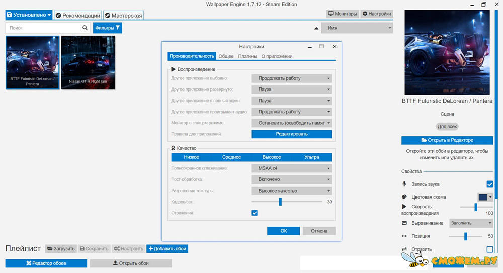The width and height of the screenshot is (503, 273).
Task: Click Открыть в Редакторе button
Action: coord(447,140)
